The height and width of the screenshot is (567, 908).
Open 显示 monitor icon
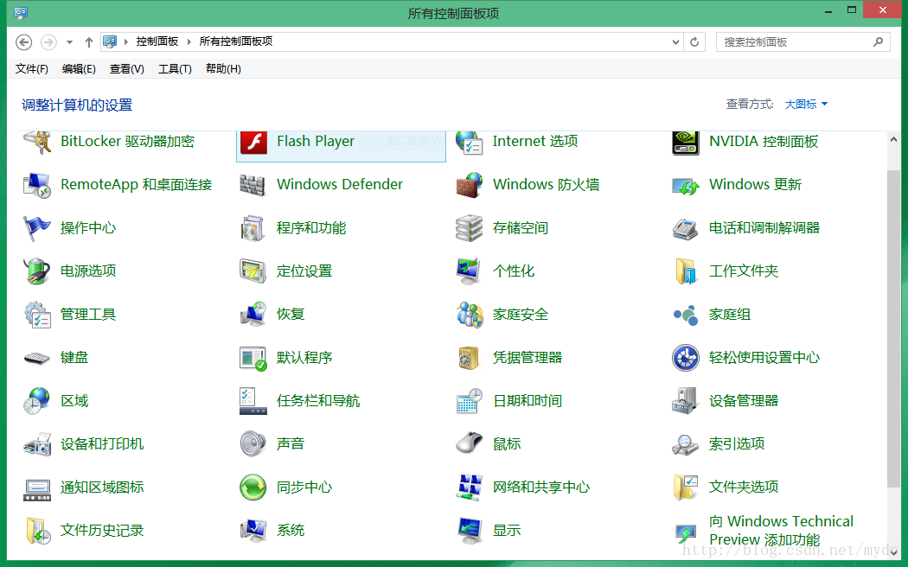[469, 531]
